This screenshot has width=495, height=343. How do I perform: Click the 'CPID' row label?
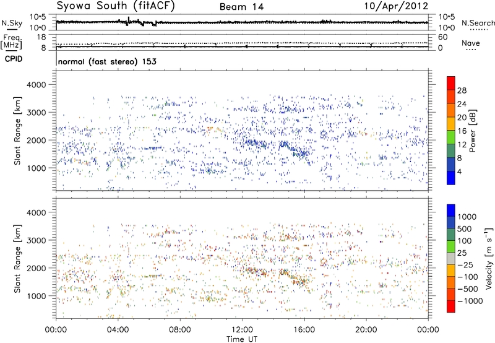(14, 59)
